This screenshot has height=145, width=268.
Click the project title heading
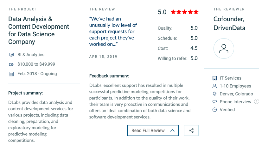click(39, 30)
